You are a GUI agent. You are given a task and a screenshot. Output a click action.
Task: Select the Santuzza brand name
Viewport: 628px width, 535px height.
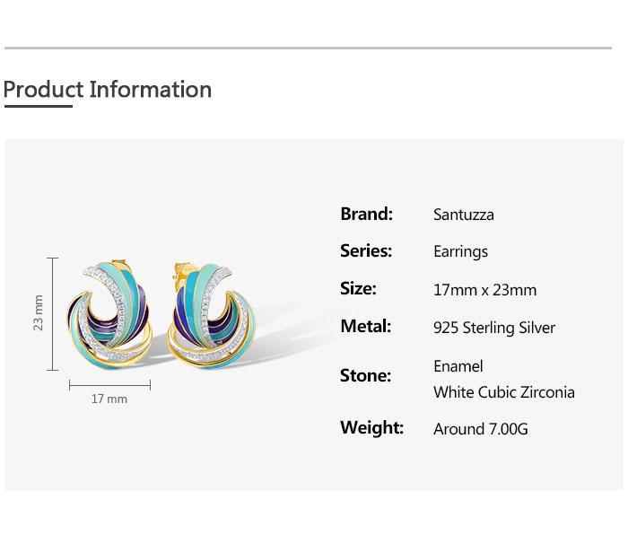(463, 215)
